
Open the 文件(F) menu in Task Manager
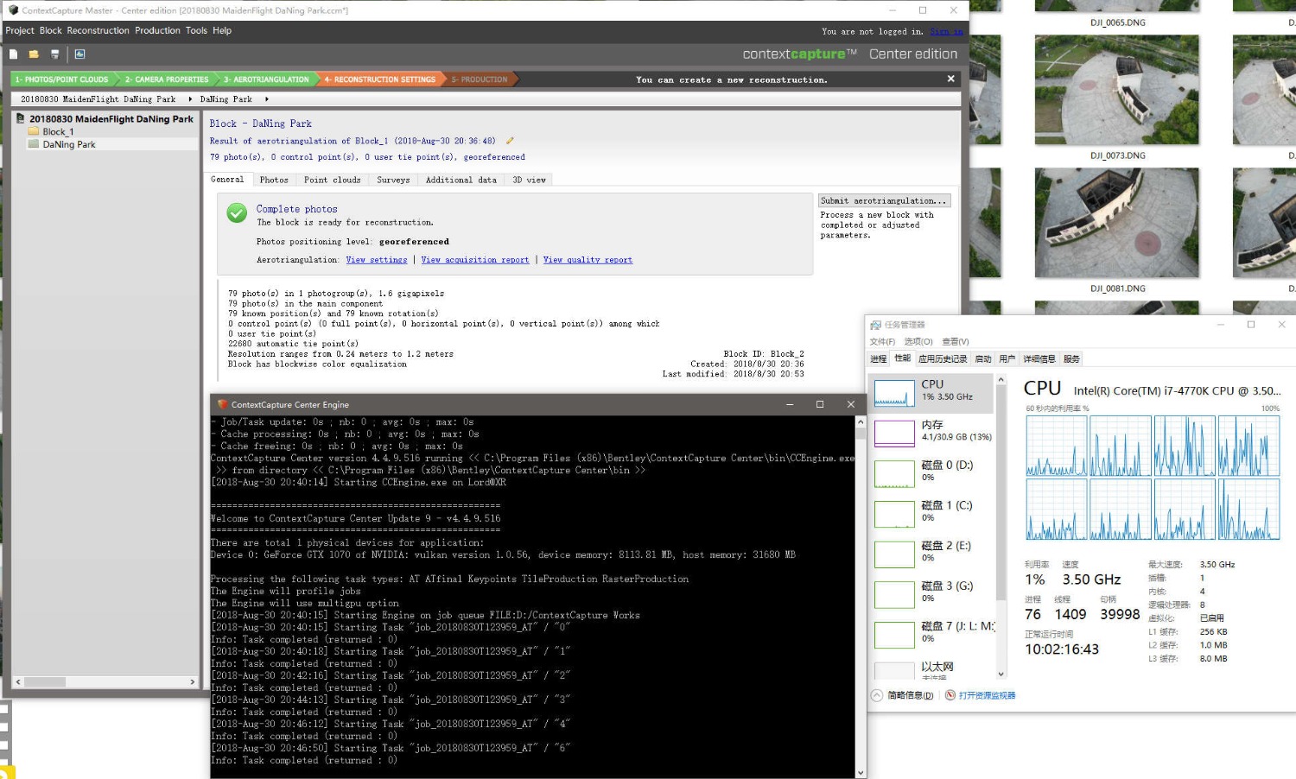pyautogui.click(x=882, y=342)
